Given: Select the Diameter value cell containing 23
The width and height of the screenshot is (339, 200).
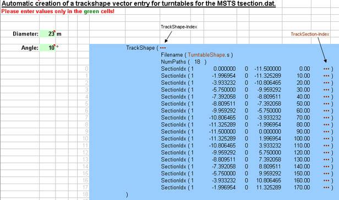Looking at the screenshot, I should [47, 34].
